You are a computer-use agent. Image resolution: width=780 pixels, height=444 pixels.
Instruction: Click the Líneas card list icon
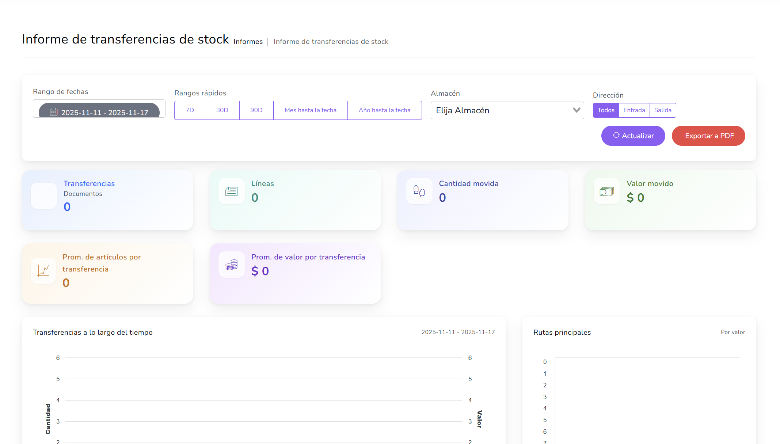[231, 191]
